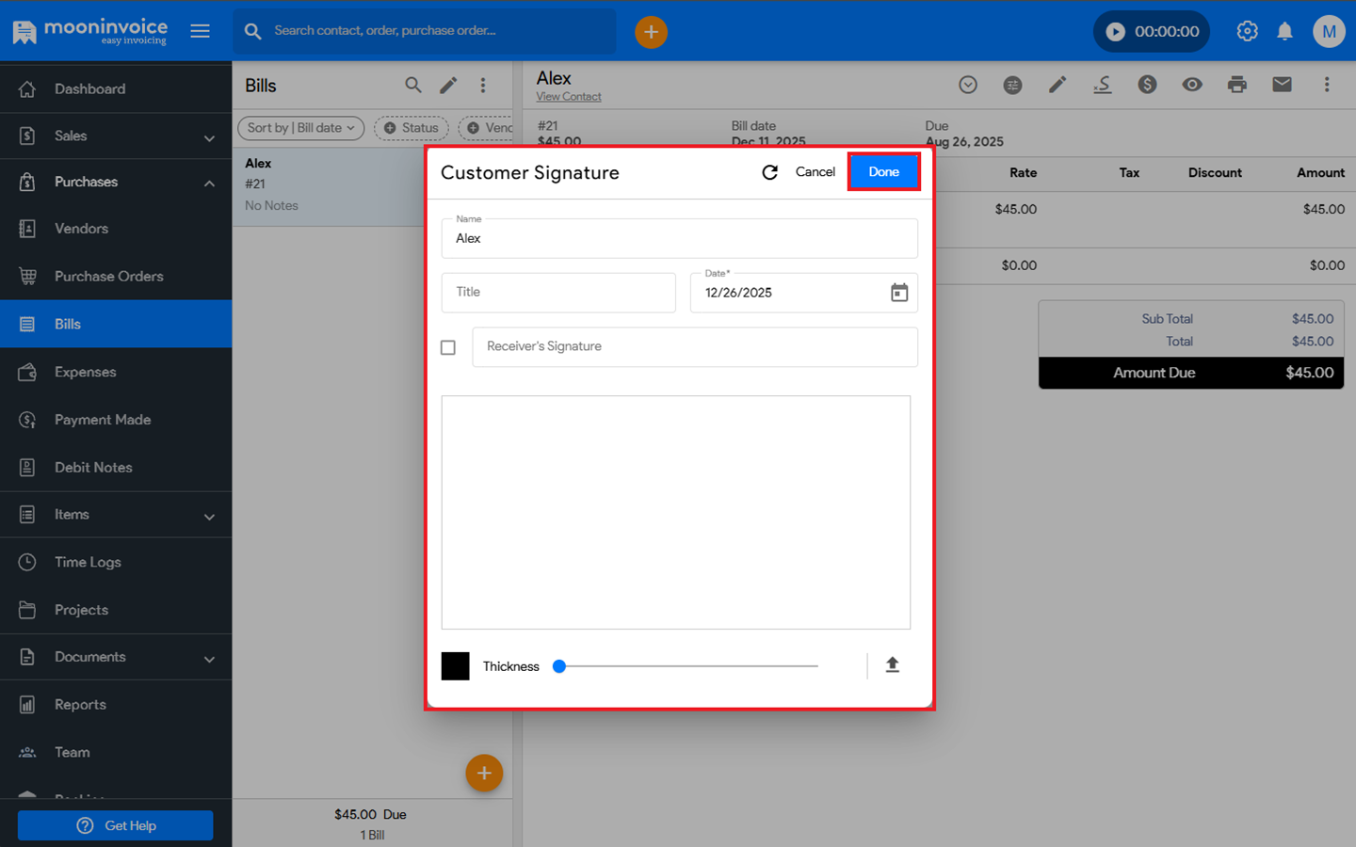The height and width of the screenshot is (847, 1356).
Task: Toggle the bill preview eye icon
Action: coord(1192,85)
